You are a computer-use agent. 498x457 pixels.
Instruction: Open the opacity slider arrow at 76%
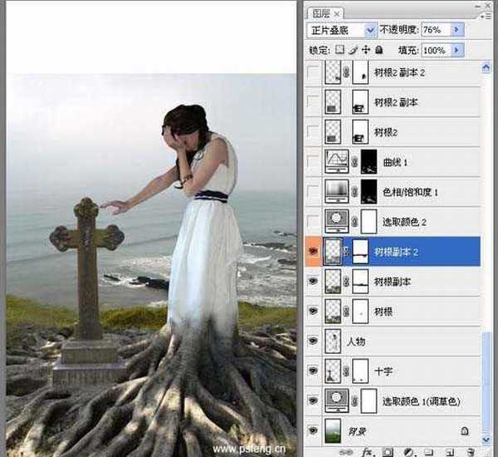pos(457,30)
